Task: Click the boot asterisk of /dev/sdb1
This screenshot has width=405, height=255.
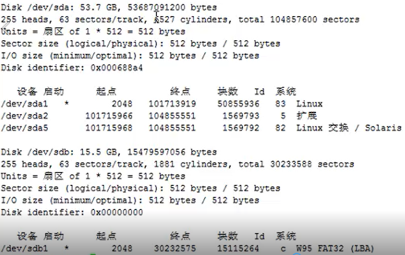Action: pos(66,248)
